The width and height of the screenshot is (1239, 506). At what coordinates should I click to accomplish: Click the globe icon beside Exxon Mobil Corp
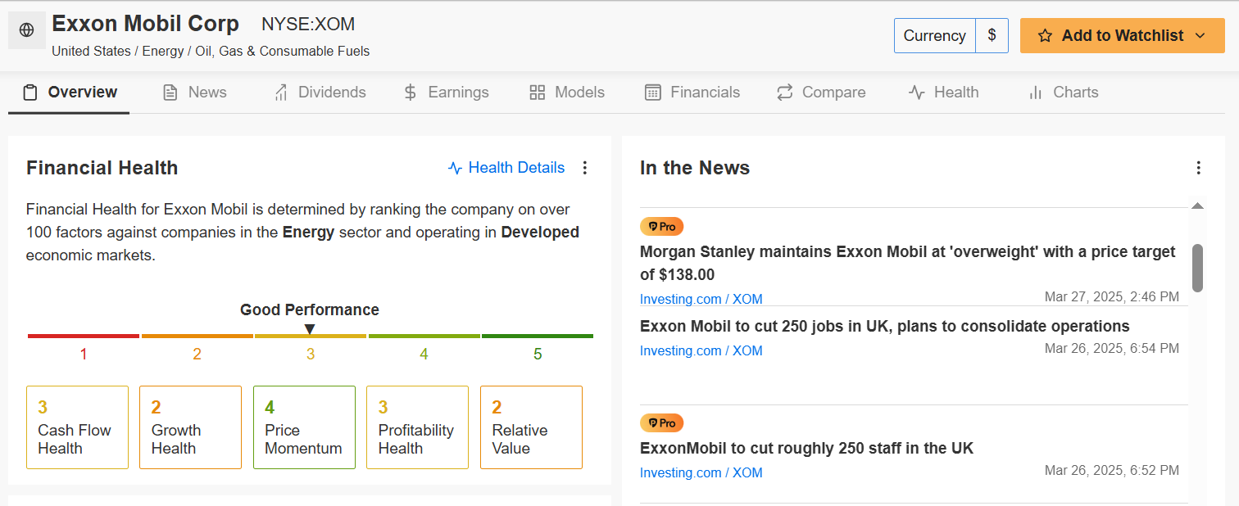point(27,30)
